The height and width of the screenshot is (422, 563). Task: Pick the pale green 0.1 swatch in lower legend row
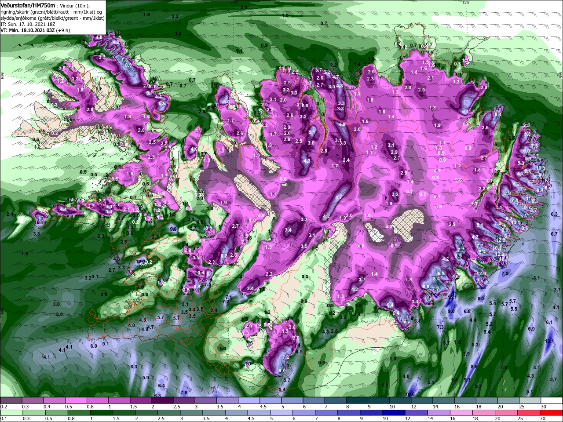click(x=11, y=413)
